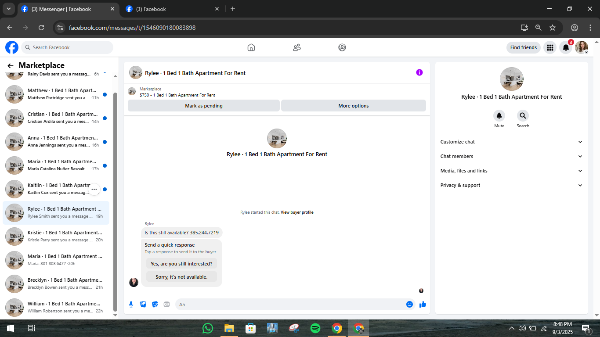Send a voice clip with microphone icon

coord(131,305)
